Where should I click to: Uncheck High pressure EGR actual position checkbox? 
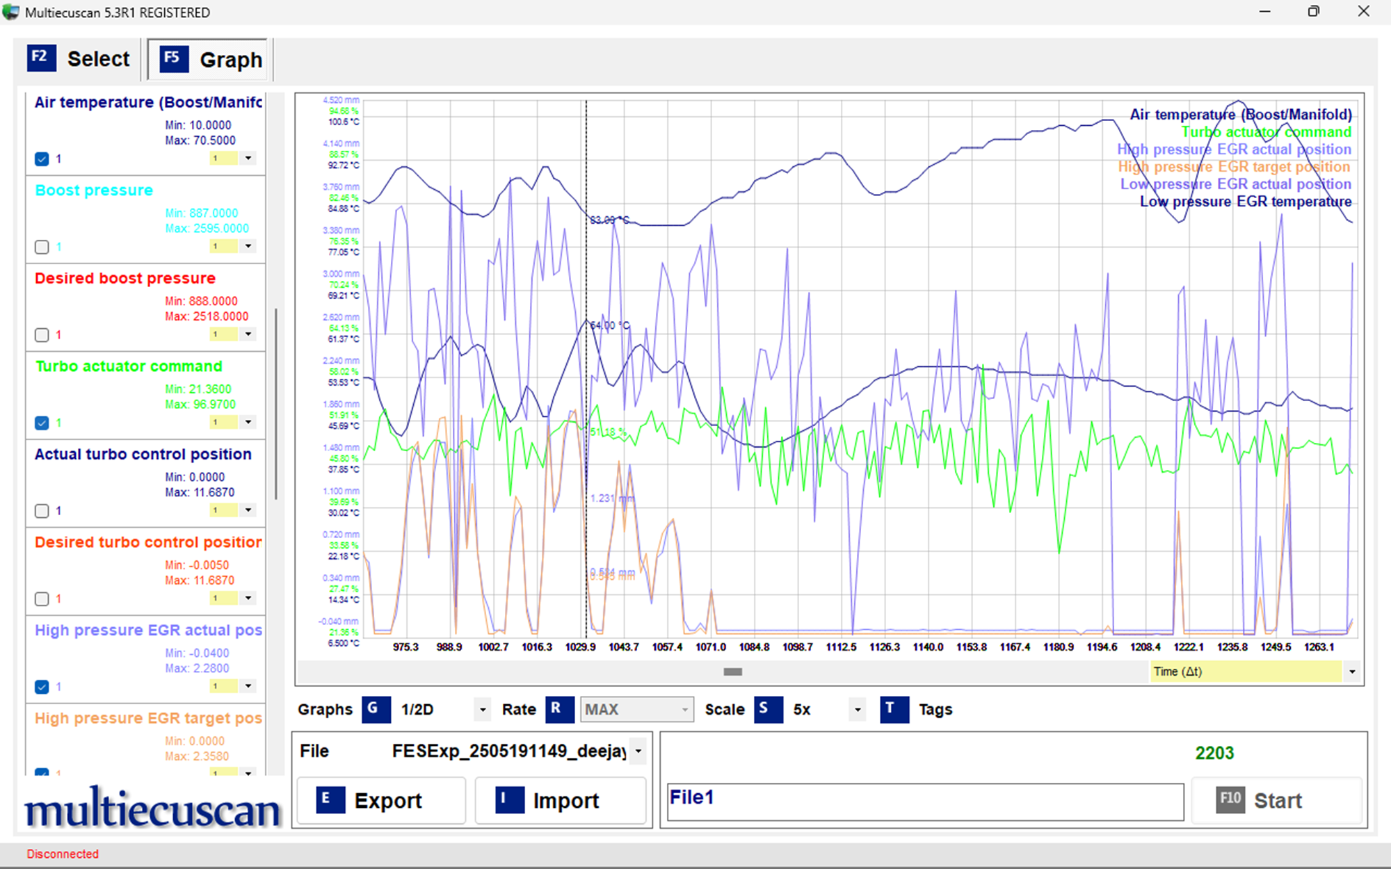click(x=42, y=687)
